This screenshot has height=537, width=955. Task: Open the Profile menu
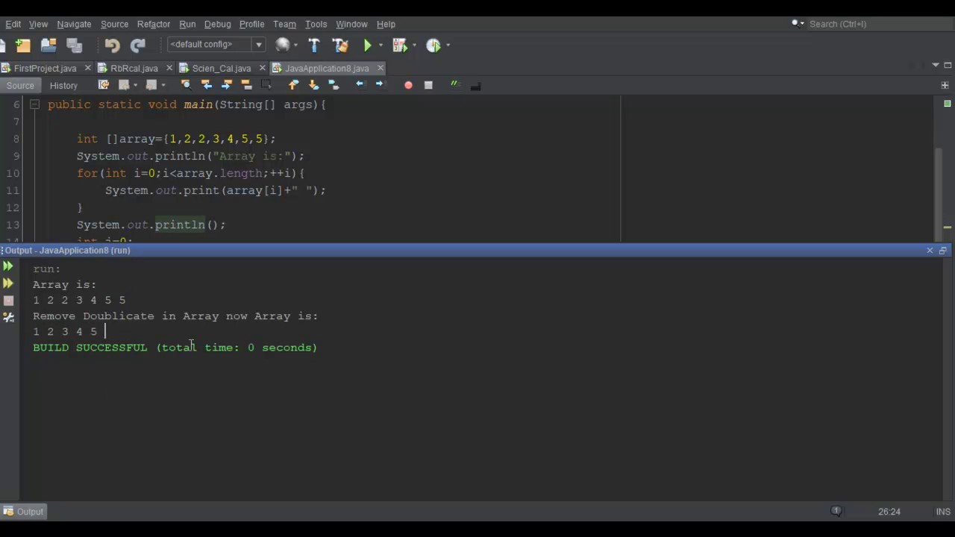pyautogui.click(x=252, y=24)
